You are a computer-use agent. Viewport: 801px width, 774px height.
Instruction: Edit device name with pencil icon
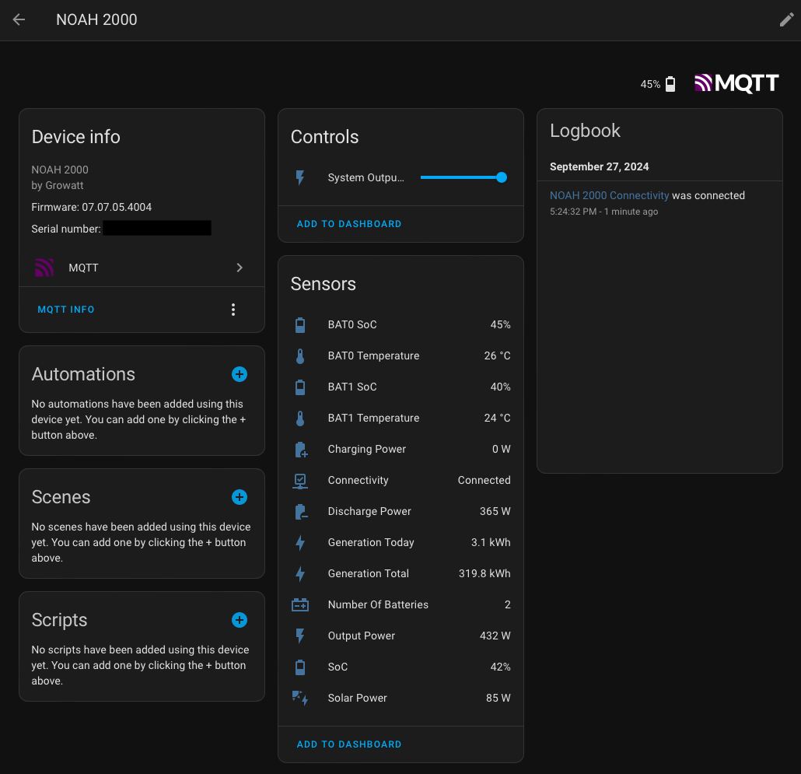pyautogui.click(x=786, y=19)
